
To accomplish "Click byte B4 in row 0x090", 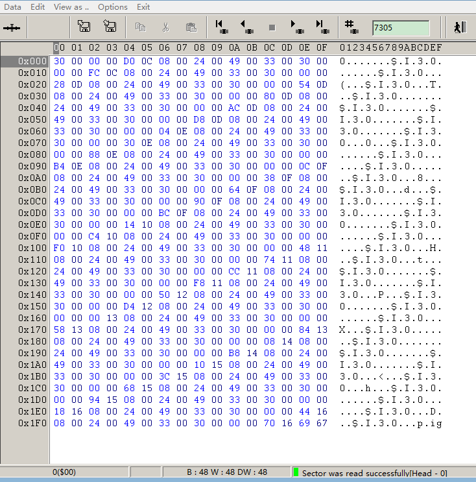I will (59, 166).
